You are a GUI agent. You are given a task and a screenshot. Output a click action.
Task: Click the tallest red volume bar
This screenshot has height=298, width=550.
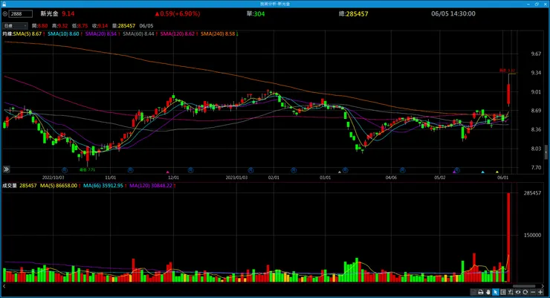pyautogui.click(x=508, y=237)
